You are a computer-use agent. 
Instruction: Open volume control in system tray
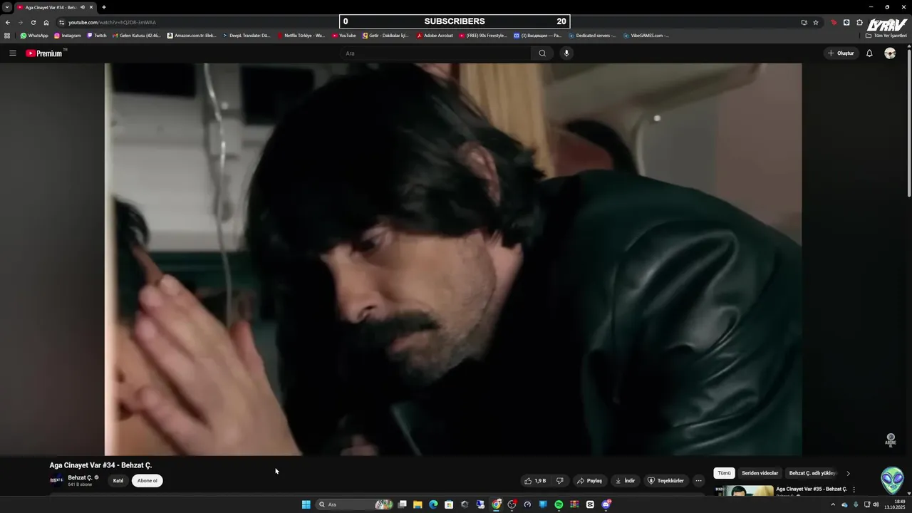(876, 504)
